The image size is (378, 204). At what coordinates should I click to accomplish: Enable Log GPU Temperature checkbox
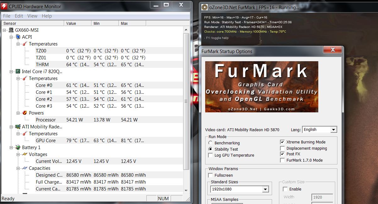[x=210, y=155]
